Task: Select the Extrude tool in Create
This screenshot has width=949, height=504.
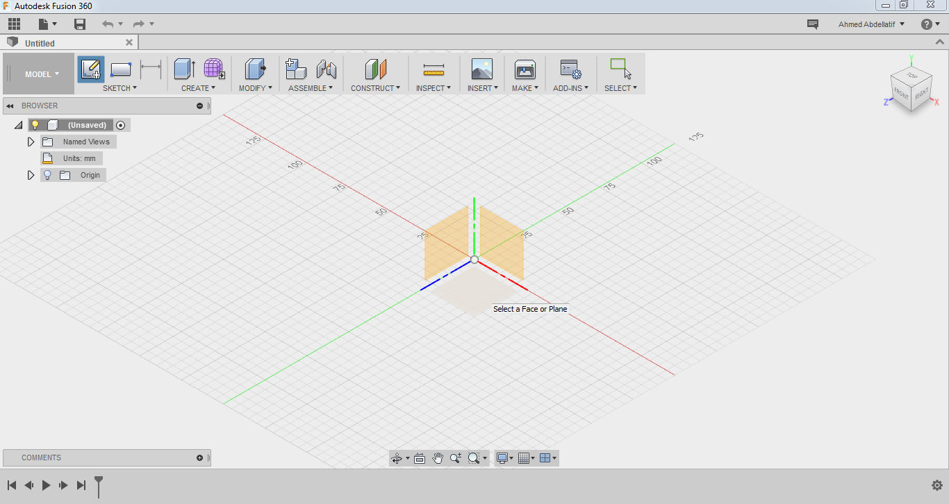Action: (x=184, y=69)
